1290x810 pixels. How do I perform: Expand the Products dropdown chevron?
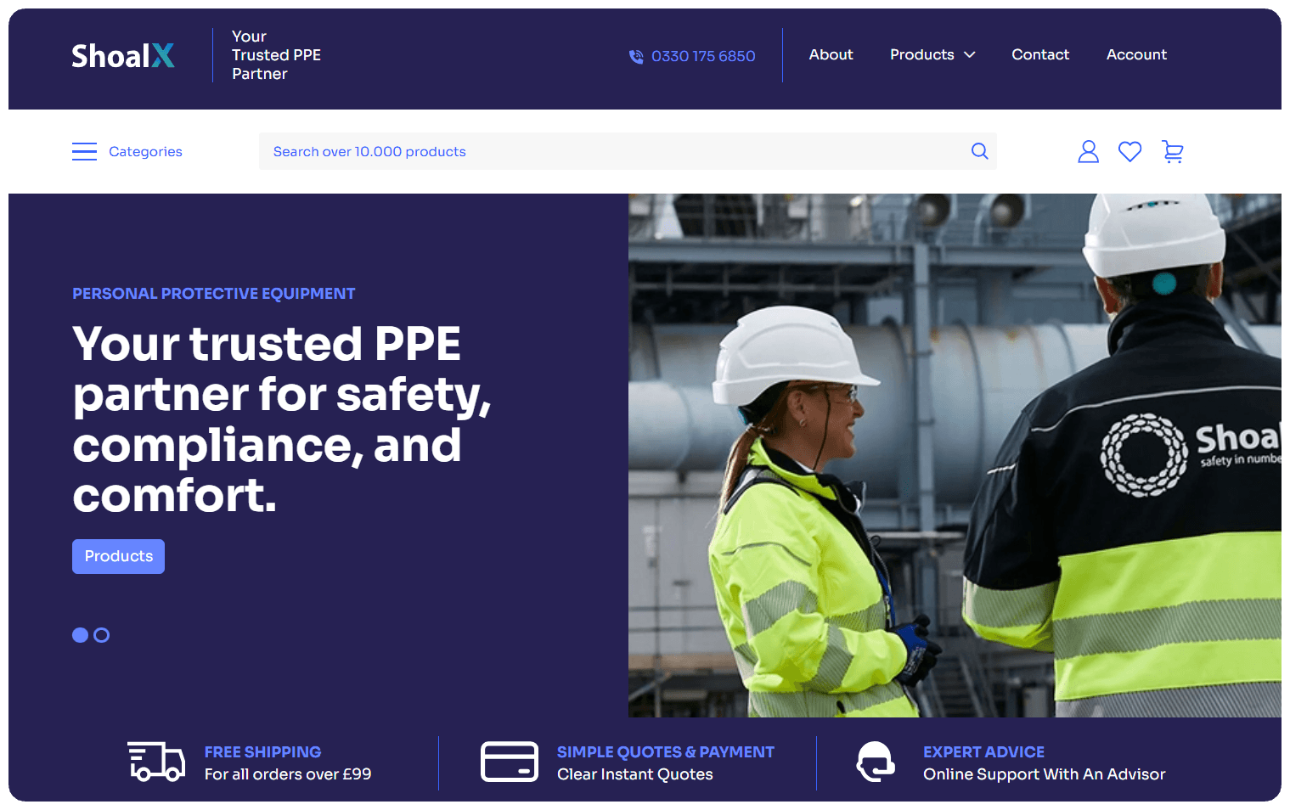click(x=970, y=55)
